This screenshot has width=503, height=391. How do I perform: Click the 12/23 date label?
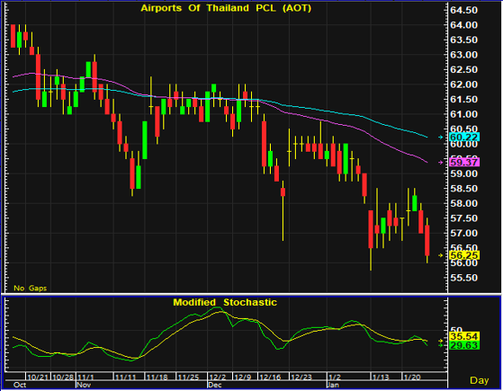[301, 377]
